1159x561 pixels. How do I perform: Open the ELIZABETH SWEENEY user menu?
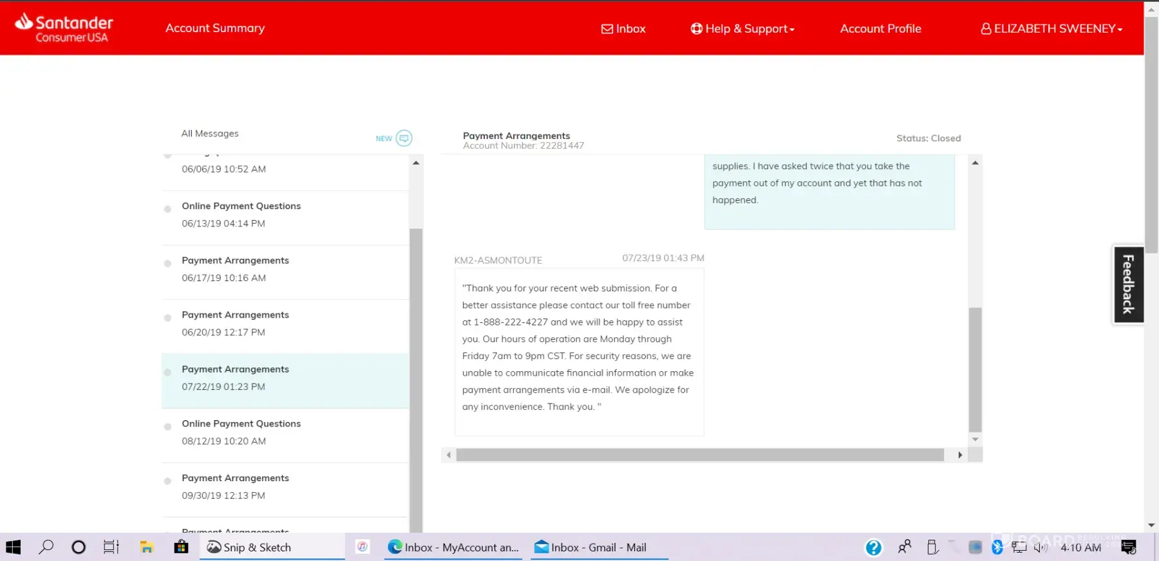coord(1051,29)
